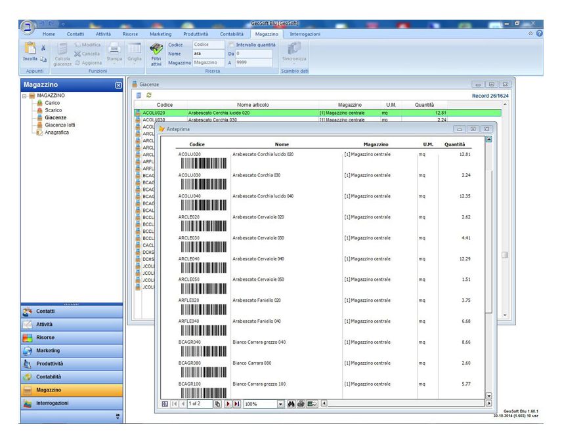Go to previous page in Anteprima
Viewport: 562px width, 444px height.
point(183,404)
